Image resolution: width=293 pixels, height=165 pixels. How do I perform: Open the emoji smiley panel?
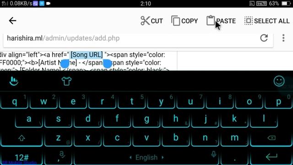click(279, 81)
